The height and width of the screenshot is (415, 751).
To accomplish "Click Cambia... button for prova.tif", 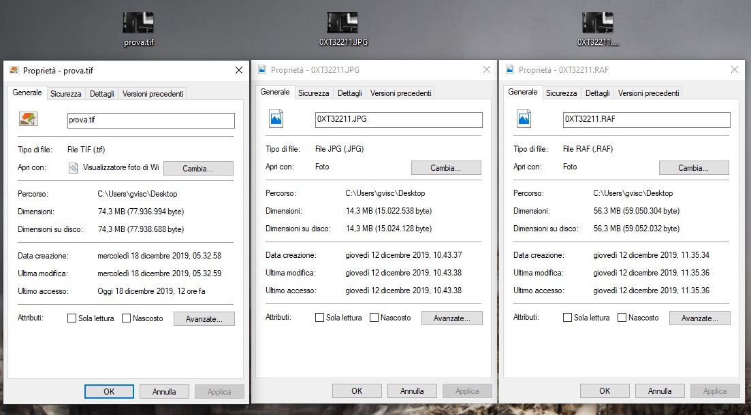I will (x=198, y=168).
